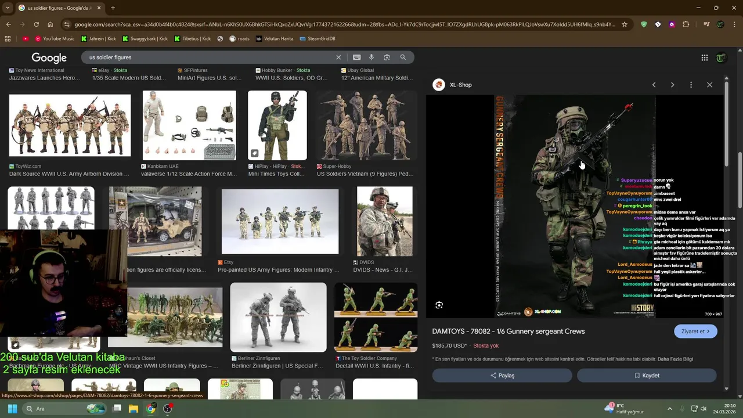Search by image with the Lens icon
The width and height of the screenshot is (743, 418).
[x=387, y=57]
